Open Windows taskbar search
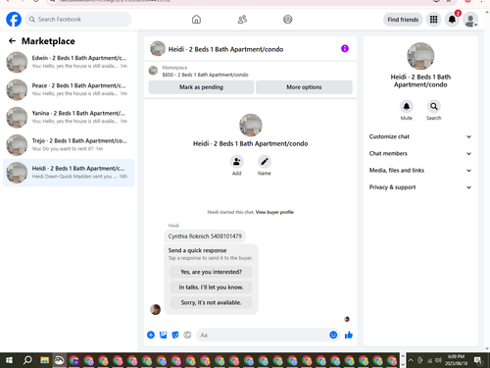Image resolution: width=490 pixels, height=368 pixels. tap(27, 360)
